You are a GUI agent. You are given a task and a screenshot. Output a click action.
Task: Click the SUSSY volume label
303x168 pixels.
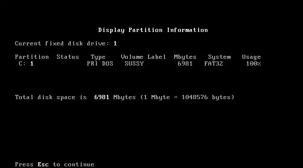134,64
